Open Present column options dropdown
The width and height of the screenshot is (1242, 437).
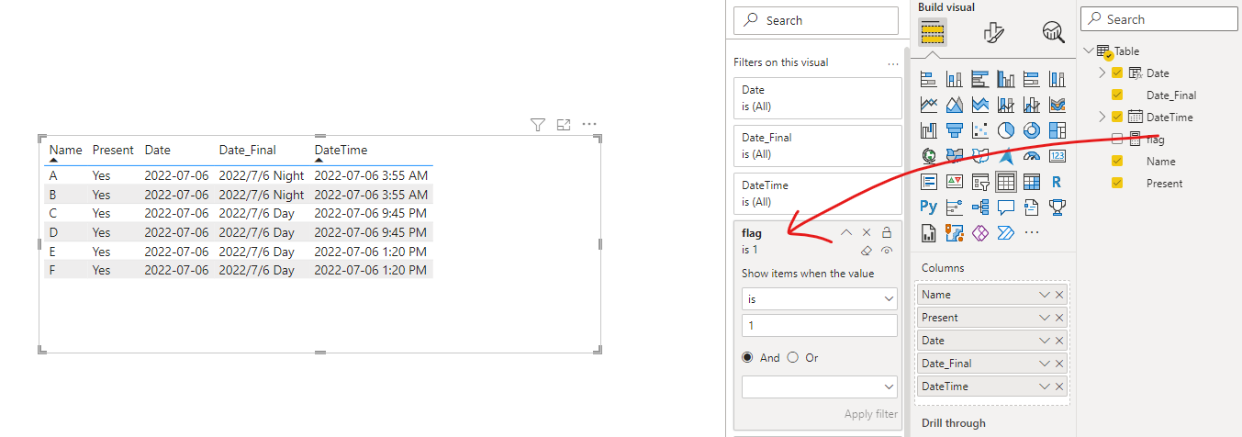click(x=1044, y=318)
